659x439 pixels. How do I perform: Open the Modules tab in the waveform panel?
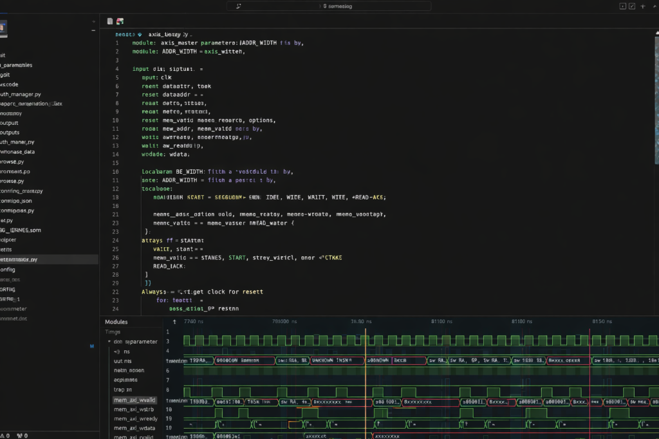click(x=116, y=322)
